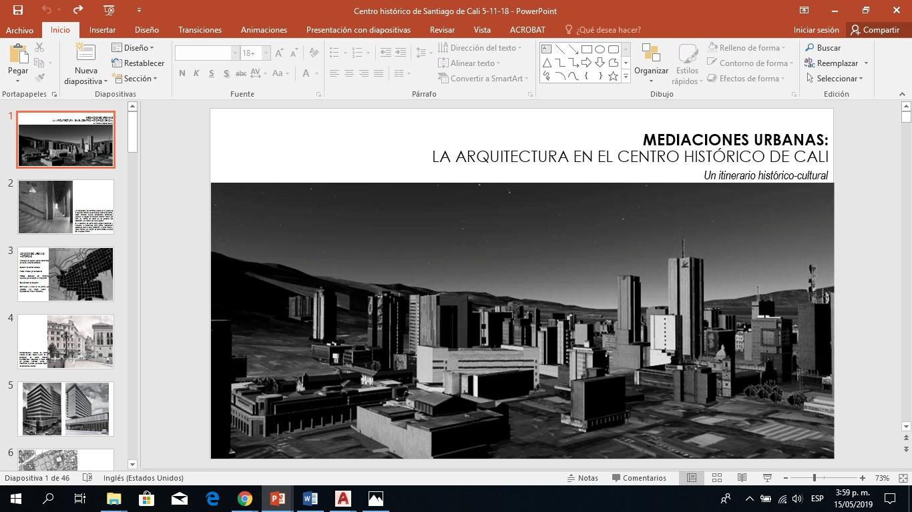
Task: Switch to the Transiciones tab
Action: 200,30
